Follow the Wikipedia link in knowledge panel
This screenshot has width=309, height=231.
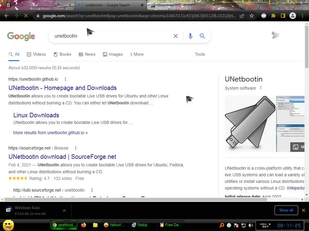[x=295, y=188]
